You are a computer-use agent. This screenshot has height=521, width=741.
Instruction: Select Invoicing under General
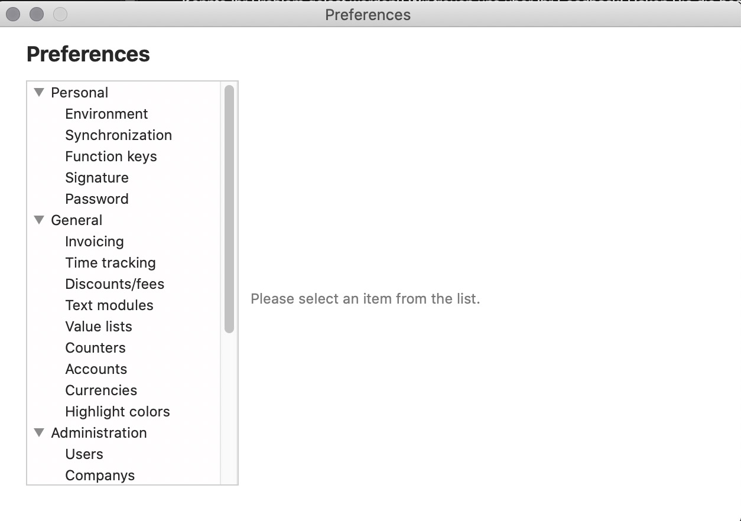(95, 242)
